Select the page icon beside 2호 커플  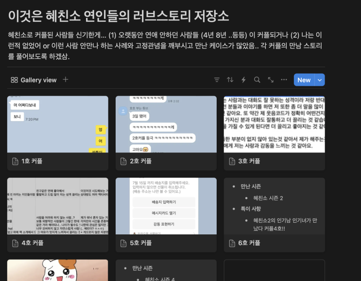point(123,161)
